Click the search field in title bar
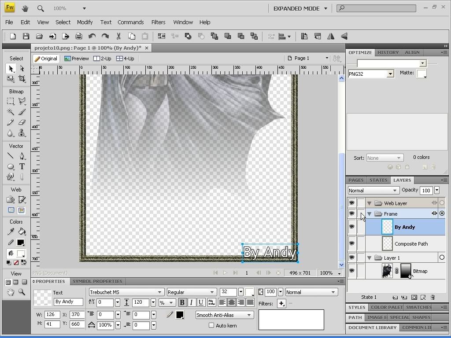This screenshot has width=451, height=338. pyautogui.click(x=376, y=8)
